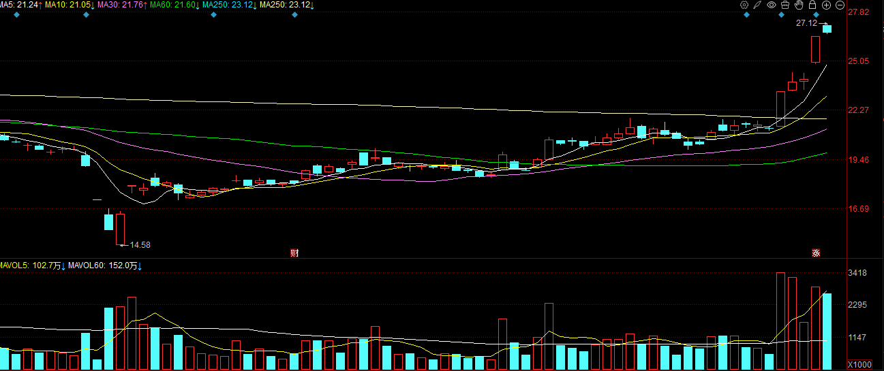
Task: Click the red 涨 limit-up marker
Action: pyautogui.click(x=816, y=253)
